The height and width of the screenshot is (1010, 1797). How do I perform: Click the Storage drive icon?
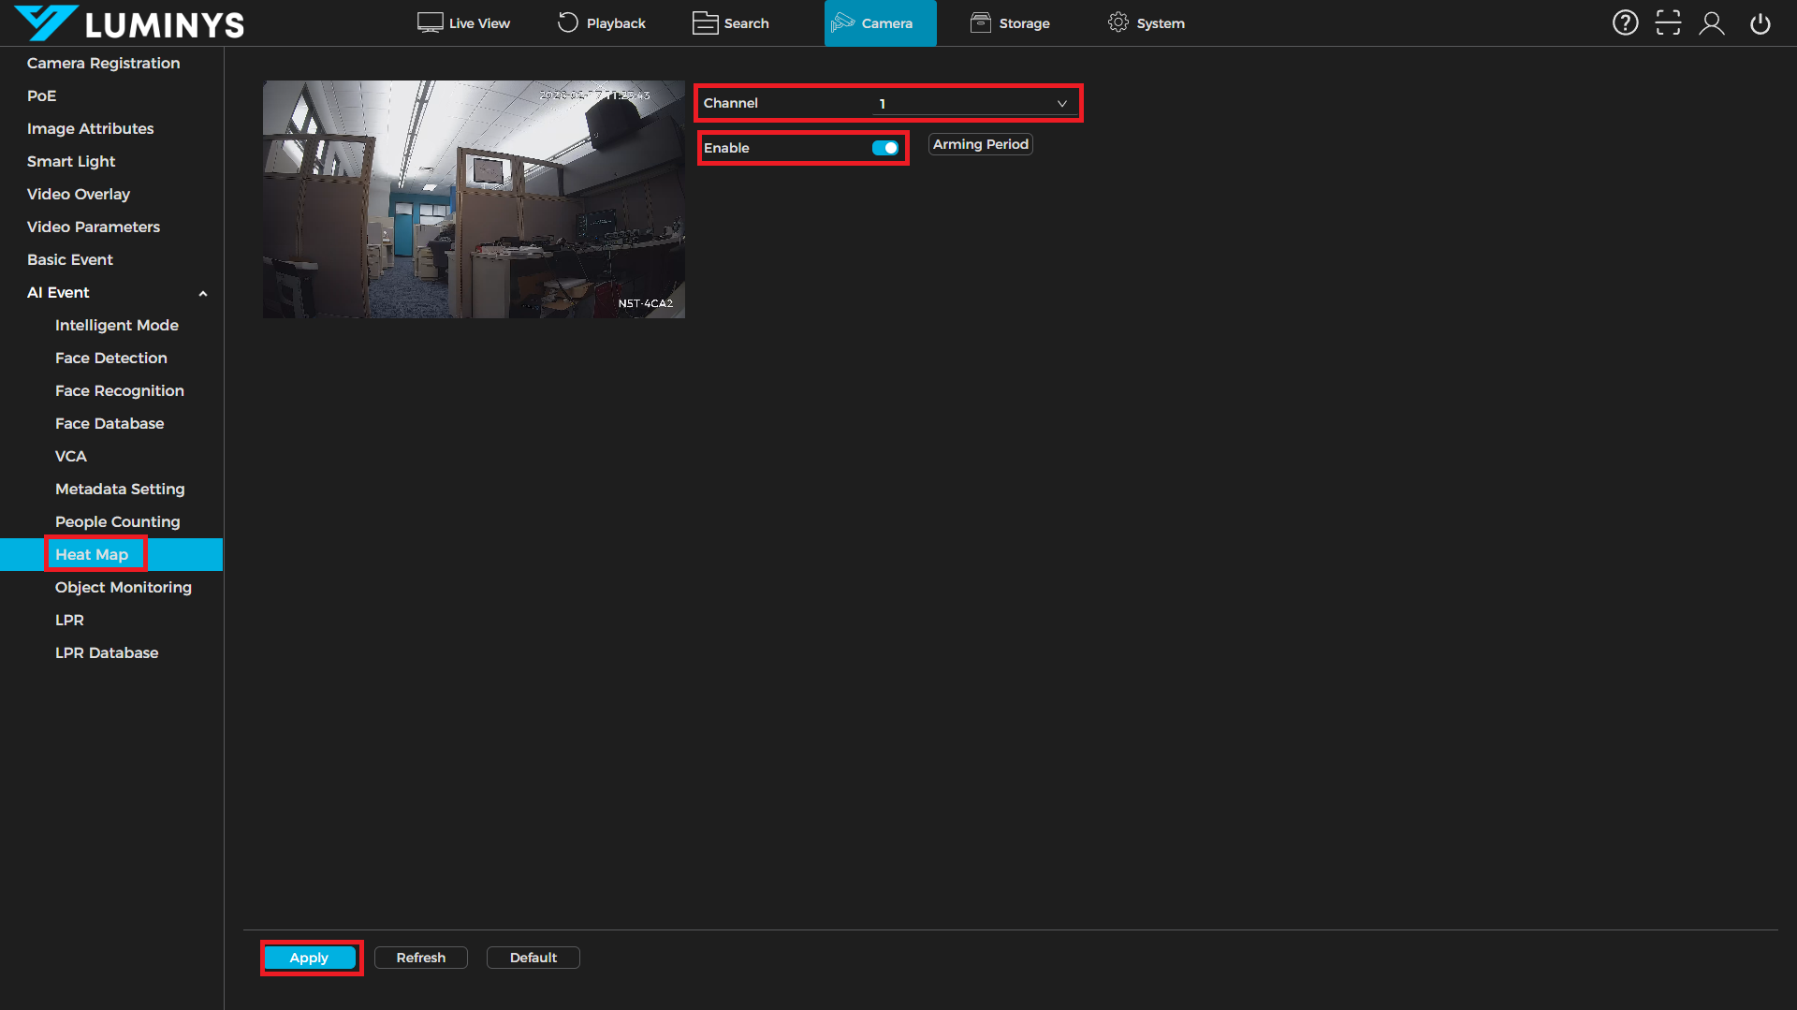(980, 22)
